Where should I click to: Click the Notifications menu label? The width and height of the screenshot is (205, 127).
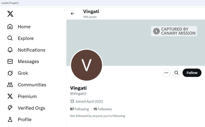coord(32,50)
